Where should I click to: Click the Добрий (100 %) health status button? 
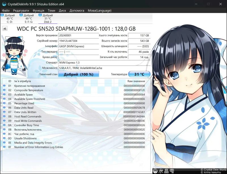pos(79,74)
